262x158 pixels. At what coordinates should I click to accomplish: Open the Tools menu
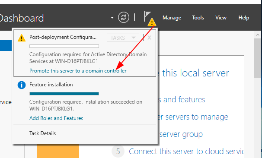(x=198, y=18)
